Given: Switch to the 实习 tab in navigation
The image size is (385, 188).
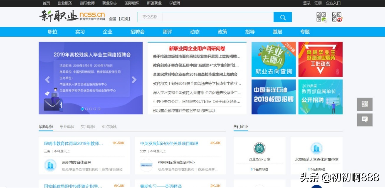Looking at the screenshot, I should pyautogui.click(x=80, y=31).
